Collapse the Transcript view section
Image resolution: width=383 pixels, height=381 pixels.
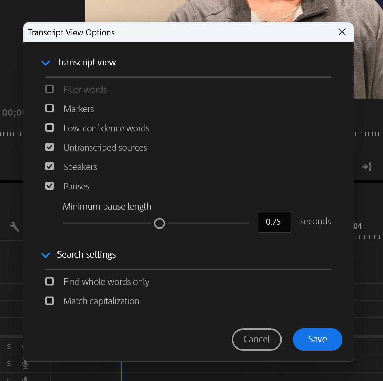(x=45, y=63)
